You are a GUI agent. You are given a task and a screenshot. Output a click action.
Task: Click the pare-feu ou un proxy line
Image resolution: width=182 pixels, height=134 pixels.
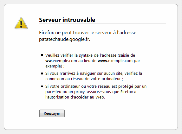pyautogui.click(x=91, y=92)
